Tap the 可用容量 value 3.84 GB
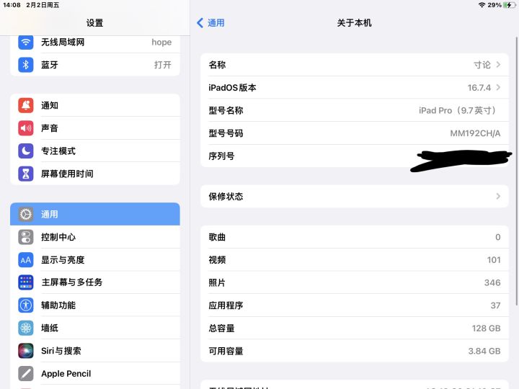Image resolution: width=519 pixels, height=389 pixels. [x=484, y=351]
